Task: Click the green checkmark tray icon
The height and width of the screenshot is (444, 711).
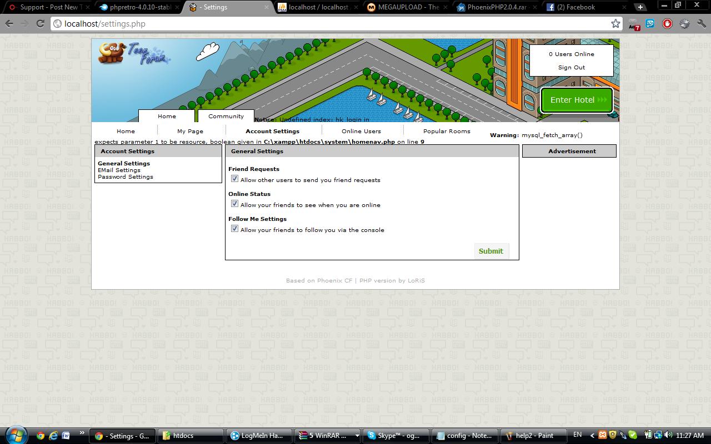Action: tap(633, 436)
